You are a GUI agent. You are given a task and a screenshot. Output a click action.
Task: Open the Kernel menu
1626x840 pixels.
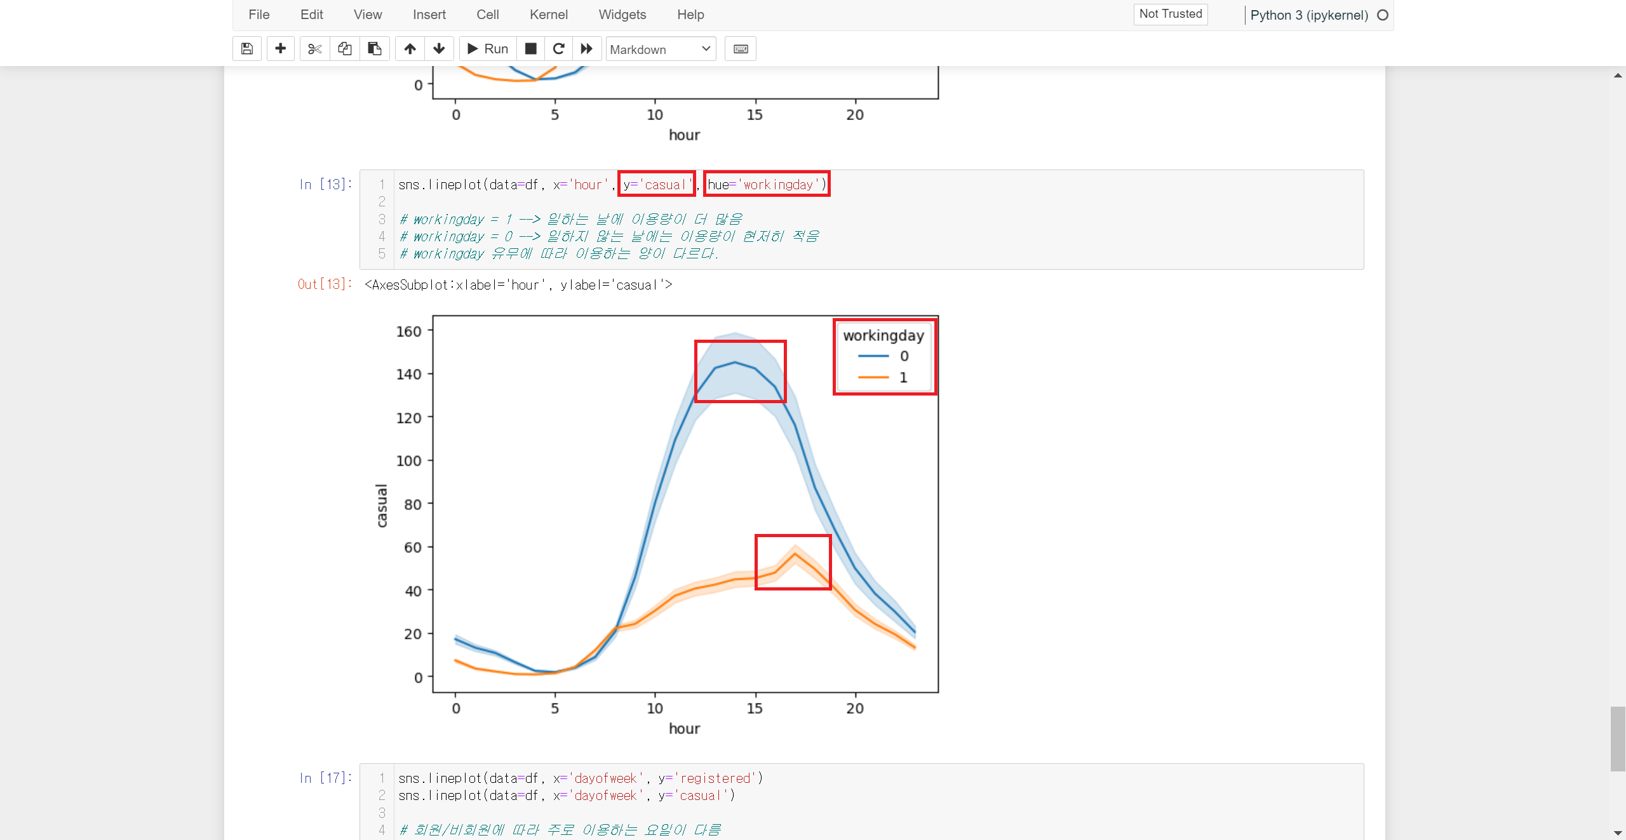coord(548,15)
